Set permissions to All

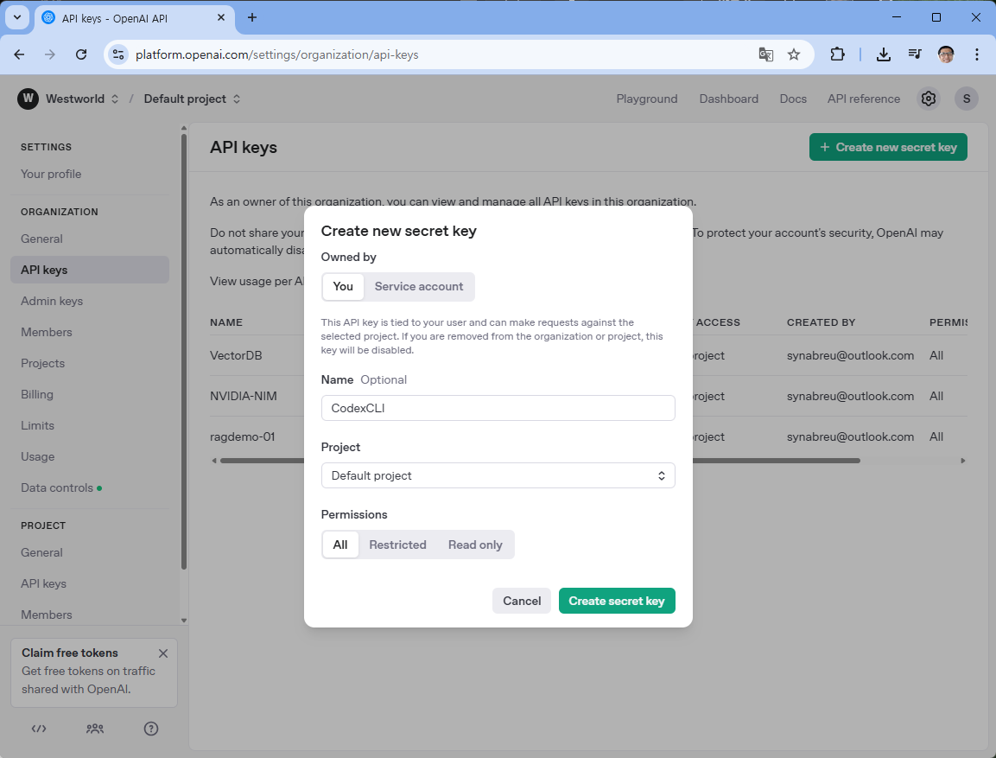[340, 545]
